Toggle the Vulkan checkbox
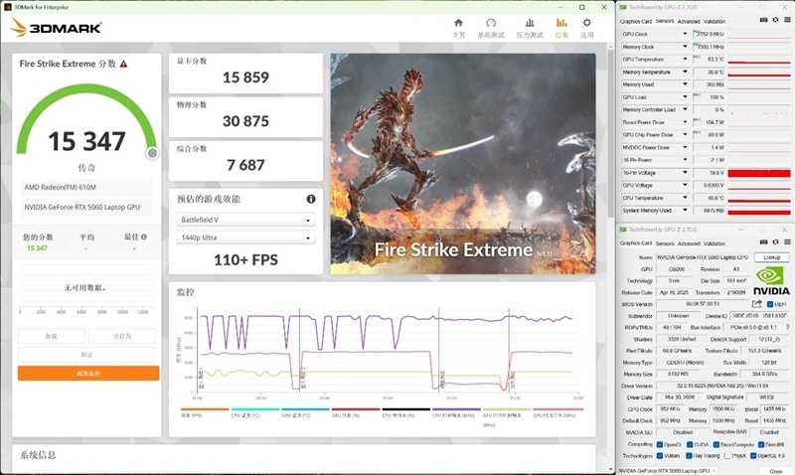The image size is (795, 475). [660, 456]
